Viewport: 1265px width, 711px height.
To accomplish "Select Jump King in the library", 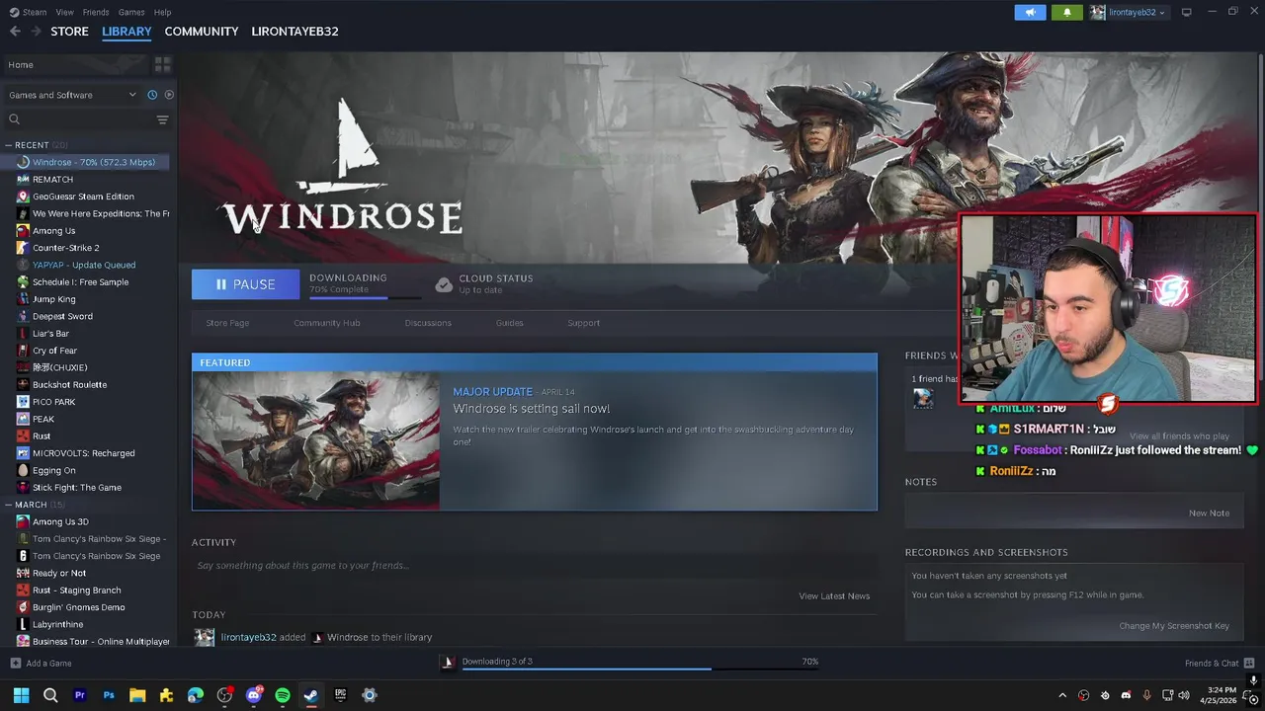I will coord(53,299).
